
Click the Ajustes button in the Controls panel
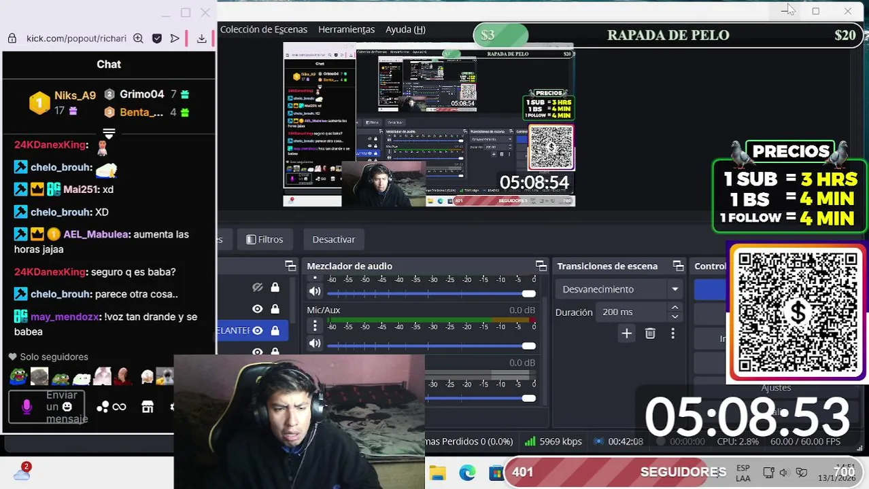(776, 388)
